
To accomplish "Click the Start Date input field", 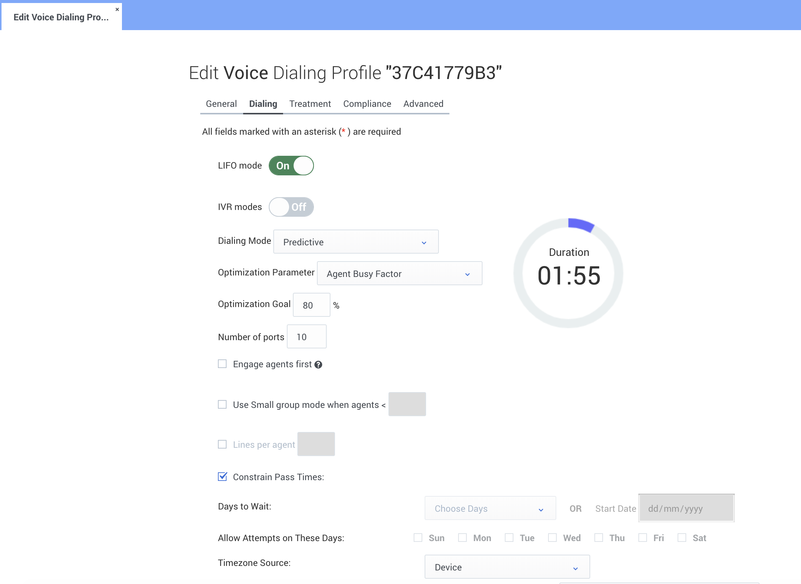I will click(686, 508).
